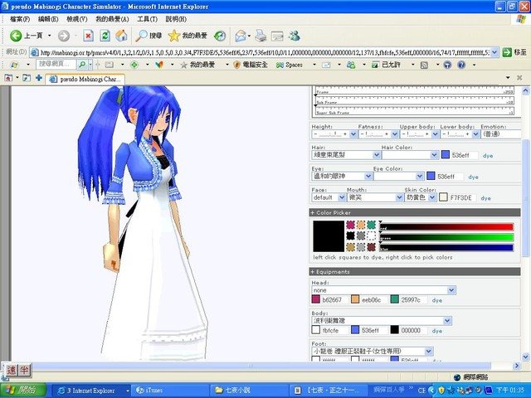Click the 速 input method icon

[11, 370]
